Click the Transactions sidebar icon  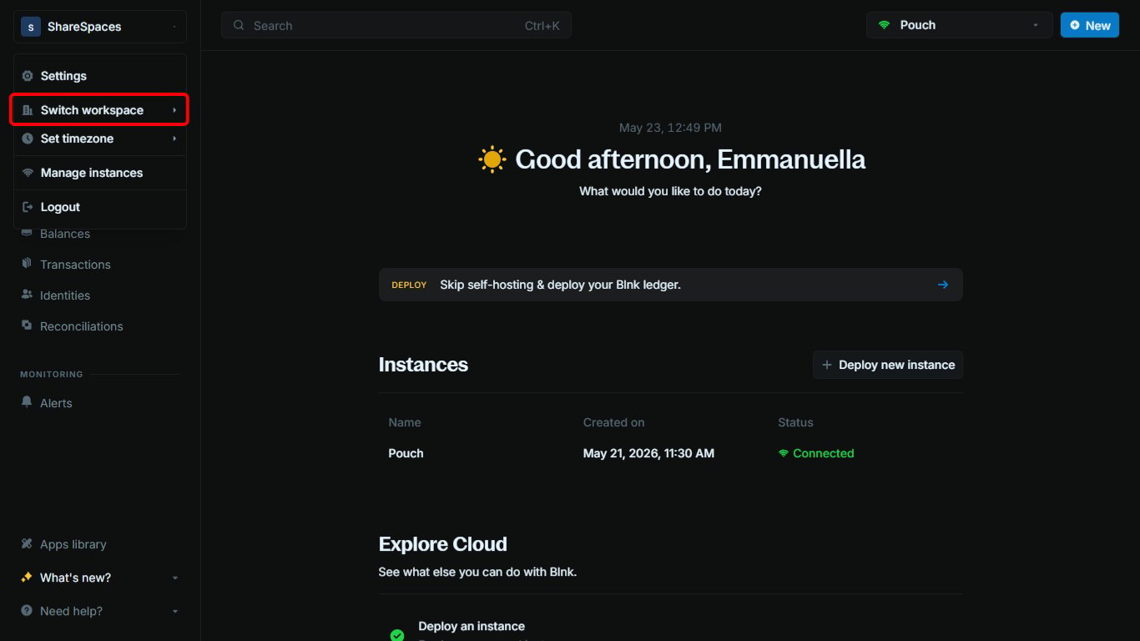(27, 264)
